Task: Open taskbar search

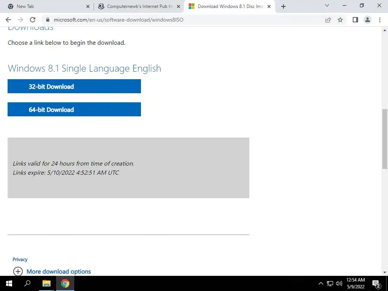Action: [27, 283]
